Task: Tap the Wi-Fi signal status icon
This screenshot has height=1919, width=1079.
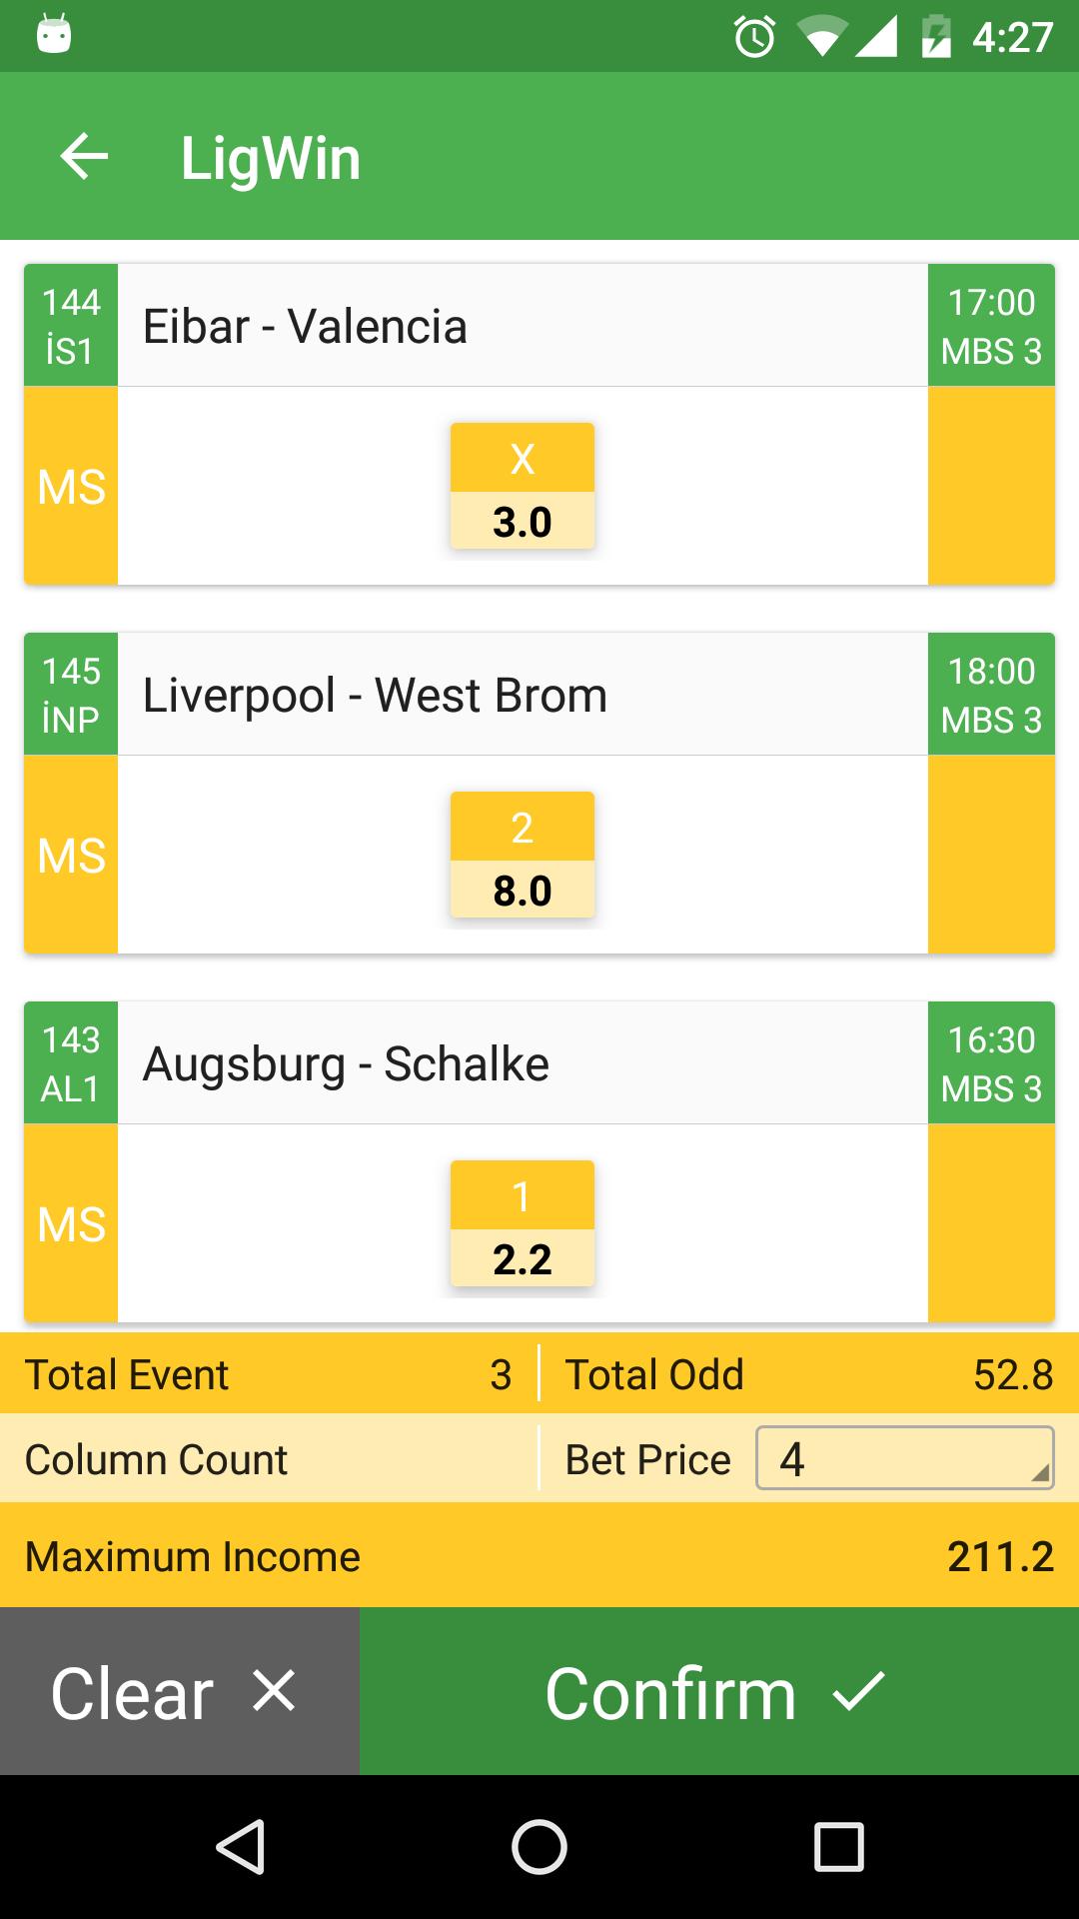Action: [x=821, y=37]
